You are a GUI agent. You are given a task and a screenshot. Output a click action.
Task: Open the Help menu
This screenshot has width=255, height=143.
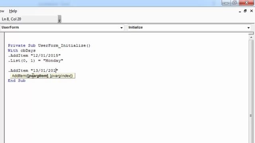[13, 11]
